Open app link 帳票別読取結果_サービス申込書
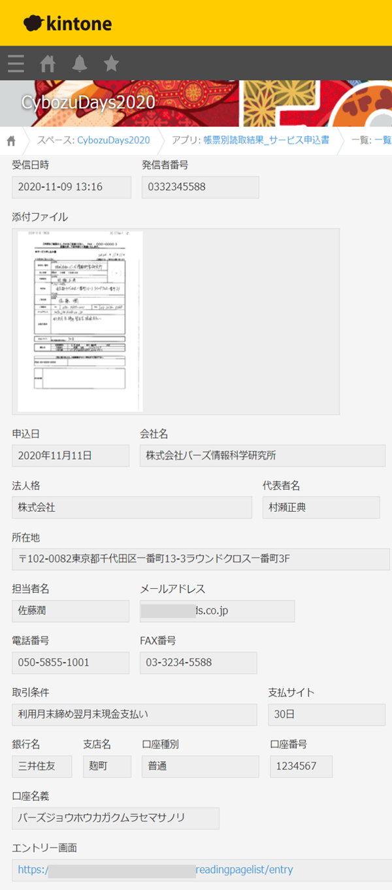The height and width of the screenshot is (890, 392). [266, 140]
